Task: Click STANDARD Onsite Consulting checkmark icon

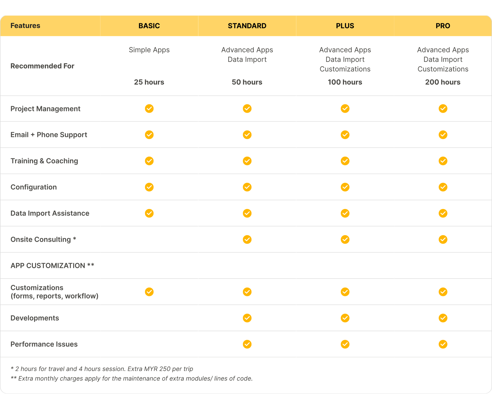Action: point(247,239)
